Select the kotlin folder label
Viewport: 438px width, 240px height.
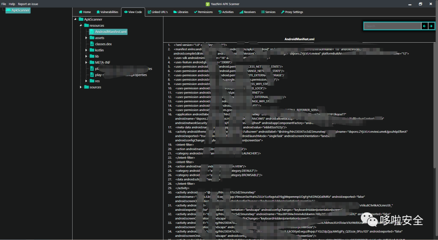coord(99,50)
